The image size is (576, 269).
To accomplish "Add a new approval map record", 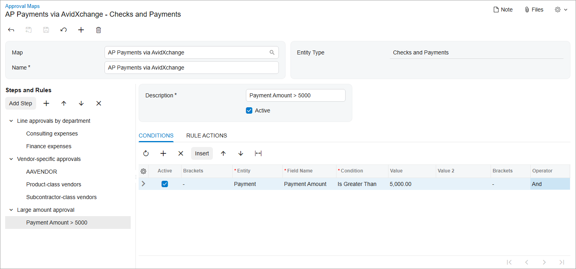I will [x=81, y=30].
